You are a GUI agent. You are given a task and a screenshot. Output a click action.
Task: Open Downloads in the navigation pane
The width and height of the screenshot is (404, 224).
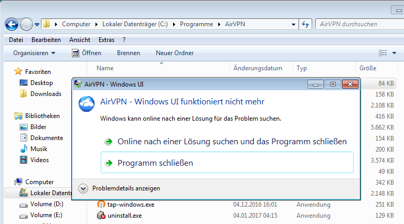click(46, 94)
